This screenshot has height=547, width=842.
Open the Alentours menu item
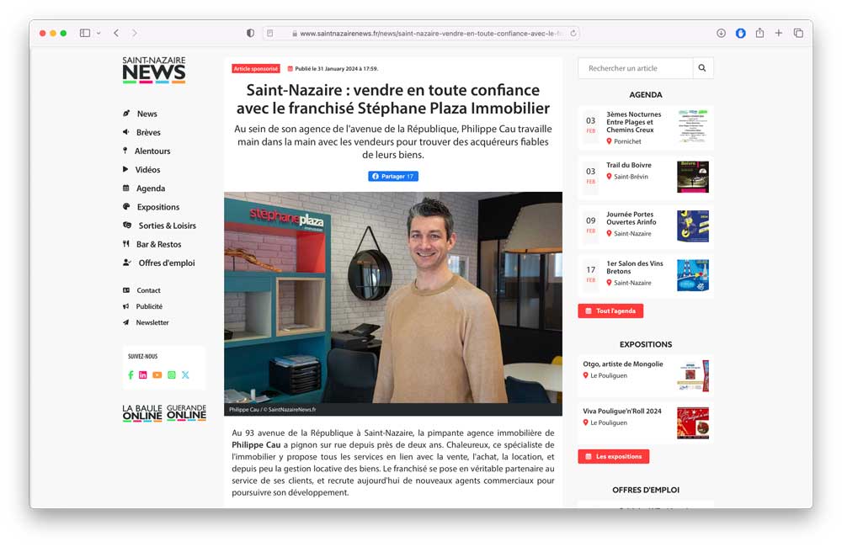(x=152, y=151)
